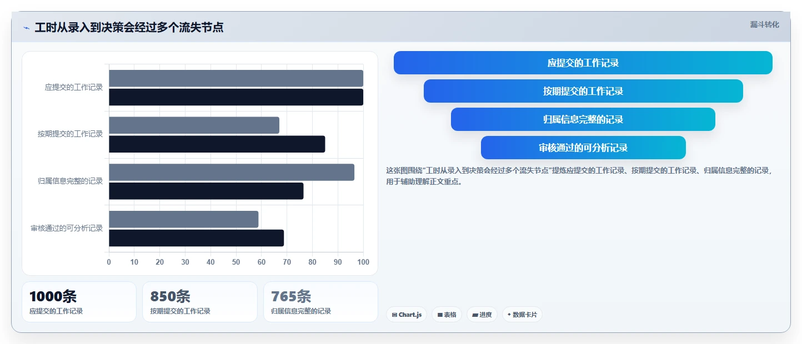Select the 按期提交的工作记录 funnel stage
This screenshot has height=344, width=802.
click(x=583, y=91)
